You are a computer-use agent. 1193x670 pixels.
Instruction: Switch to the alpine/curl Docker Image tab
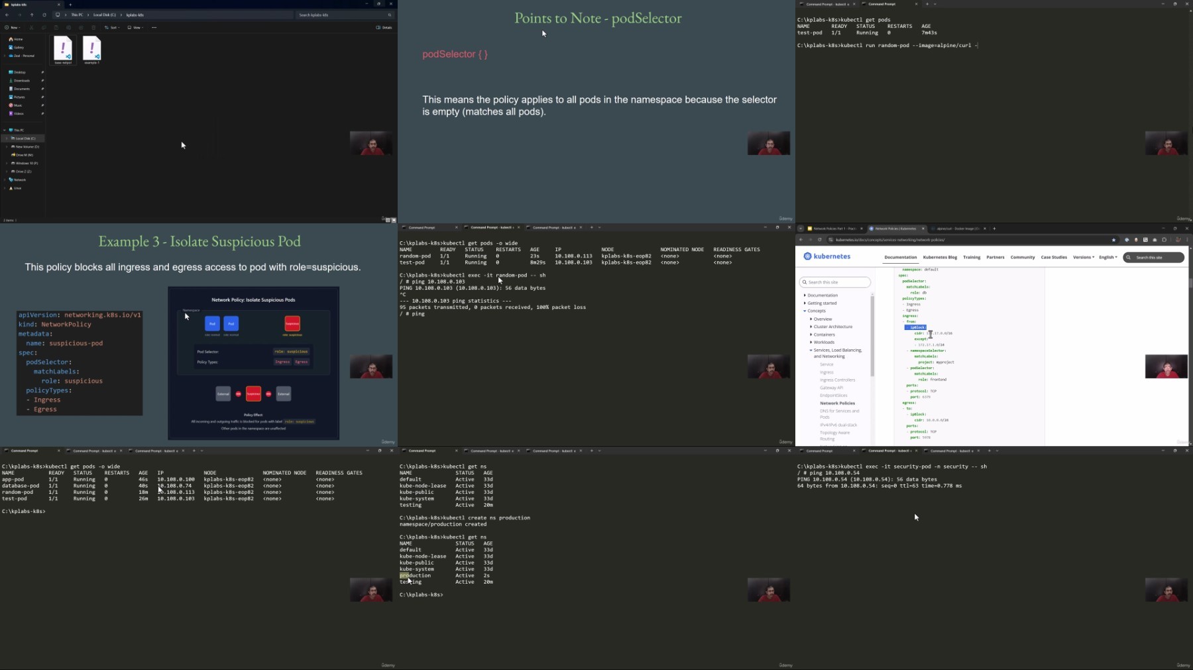[958, 229]
